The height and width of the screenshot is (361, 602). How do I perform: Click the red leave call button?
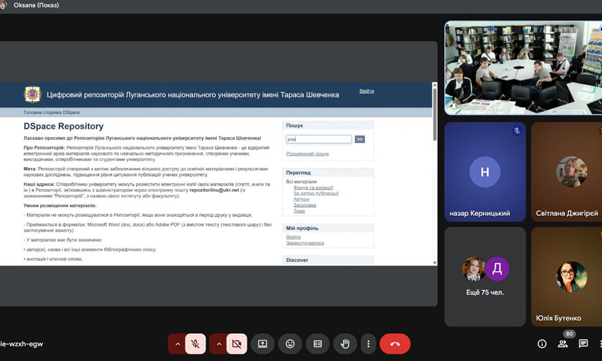point(395,344)
